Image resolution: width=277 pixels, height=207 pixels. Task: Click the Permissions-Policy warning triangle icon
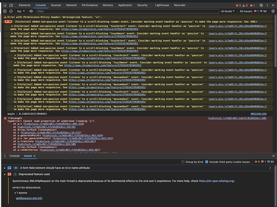pyautogui.click(x=5, y=17)
